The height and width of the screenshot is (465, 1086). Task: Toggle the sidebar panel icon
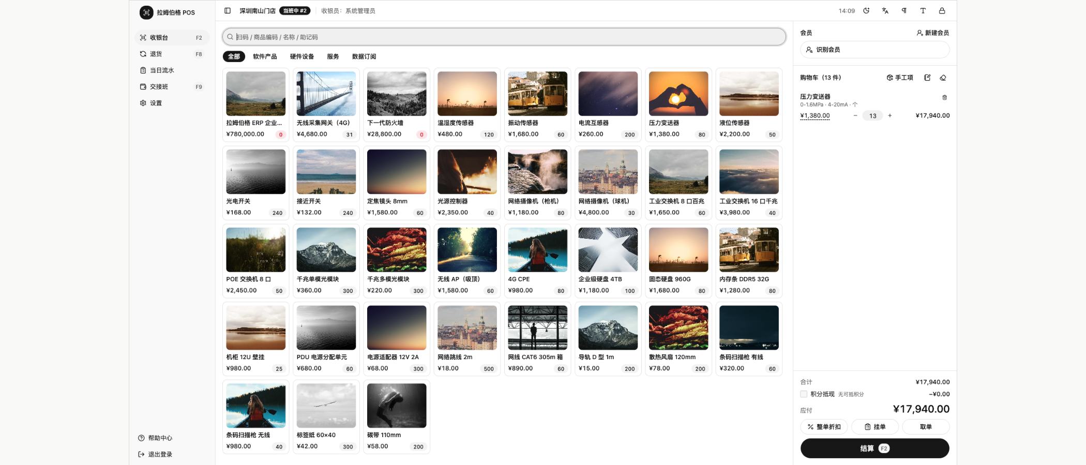click(x=228, y=11)
